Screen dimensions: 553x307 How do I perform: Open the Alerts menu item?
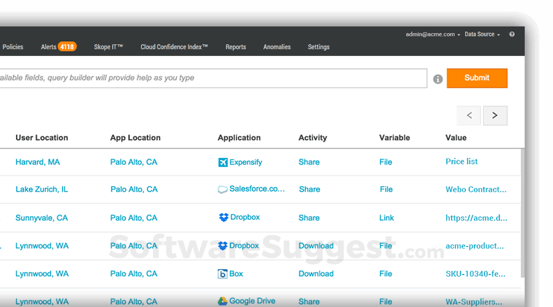click(49, 47)
